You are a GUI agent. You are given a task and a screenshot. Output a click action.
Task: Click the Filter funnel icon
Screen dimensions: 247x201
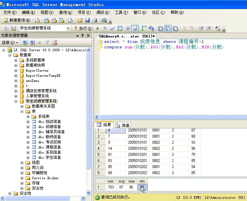[x=47, y=43]
